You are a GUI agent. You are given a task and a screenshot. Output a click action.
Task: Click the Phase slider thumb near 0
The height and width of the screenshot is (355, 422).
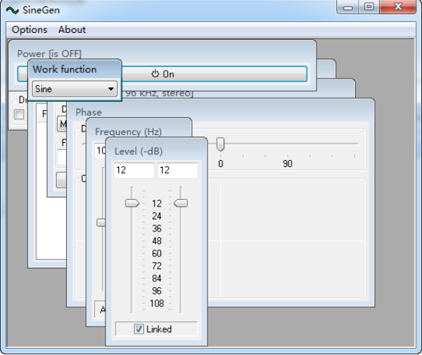coord(220,144)
